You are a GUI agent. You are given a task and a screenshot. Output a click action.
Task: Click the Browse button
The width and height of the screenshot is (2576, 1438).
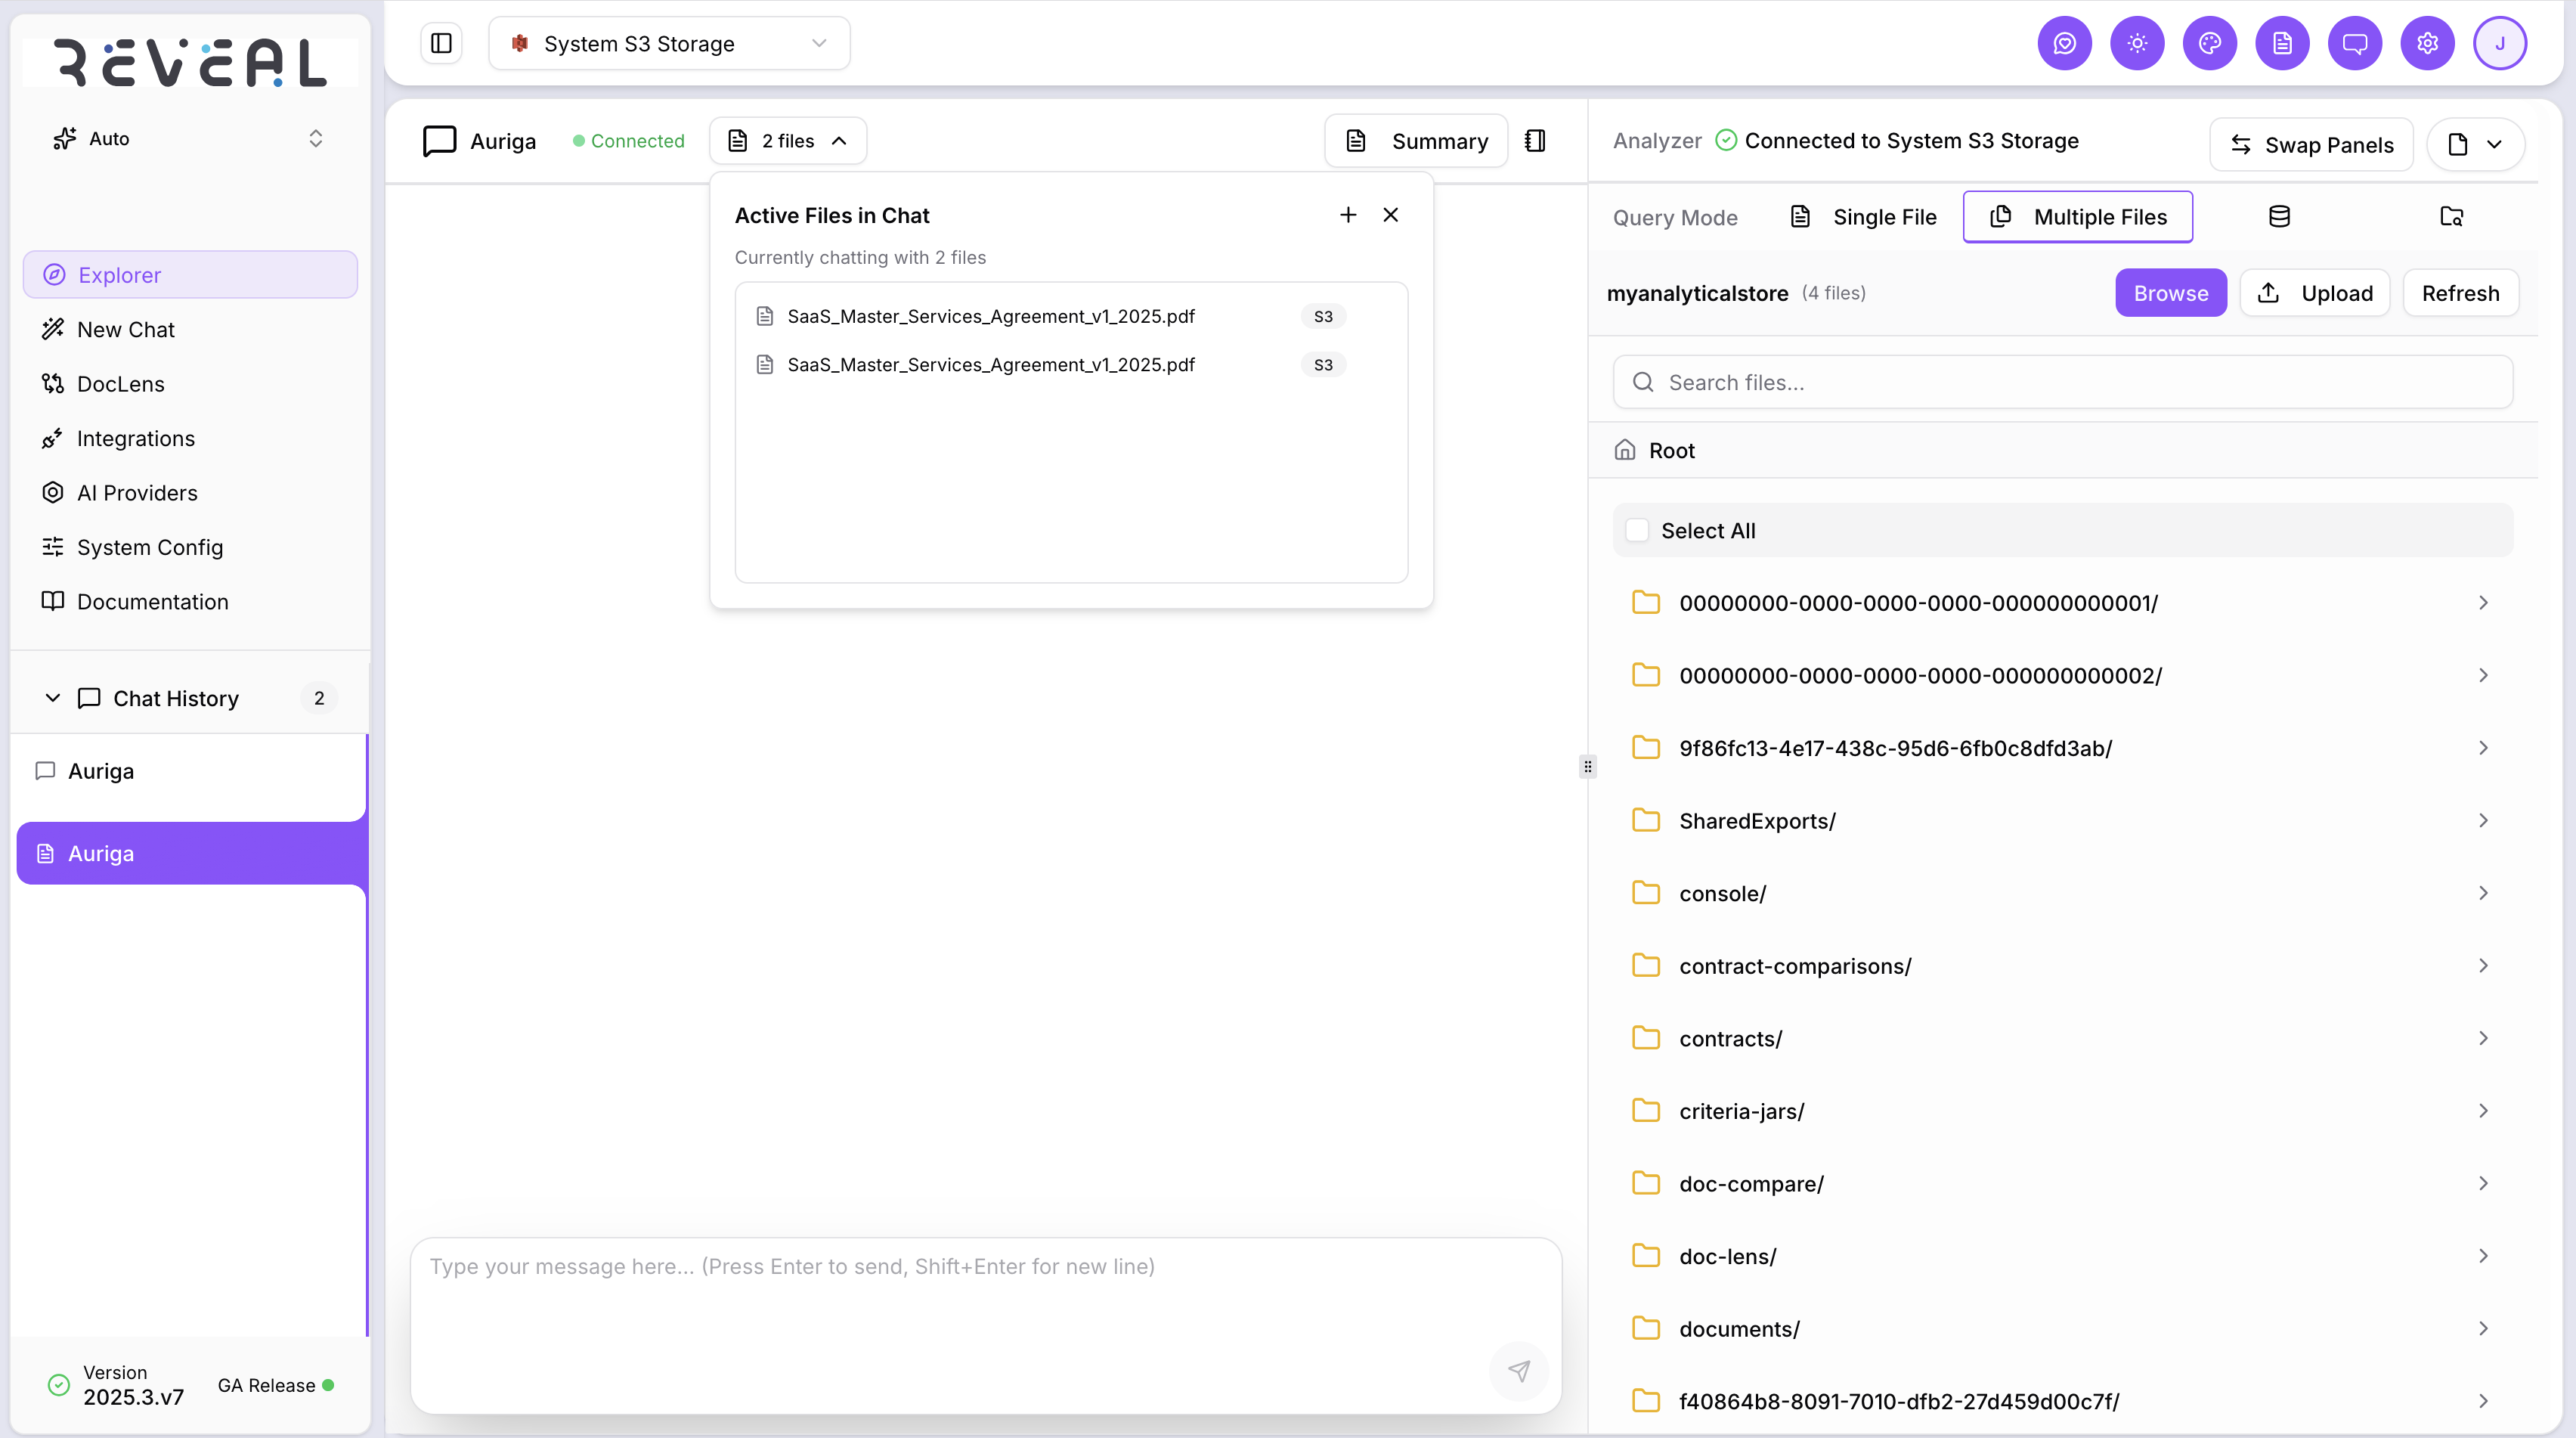2171,293
